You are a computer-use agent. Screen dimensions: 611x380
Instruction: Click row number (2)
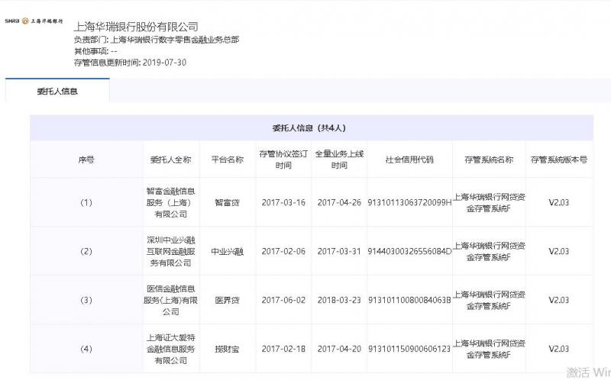(x=86, y=252)
